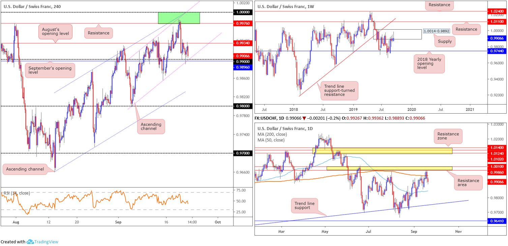
Task: Click the '2020' year label on weekly axis
Action: 411,110
